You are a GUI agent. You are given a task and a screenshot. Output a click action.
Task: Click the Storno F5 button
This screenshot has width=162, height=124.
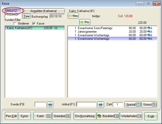(x=149, y=105)
